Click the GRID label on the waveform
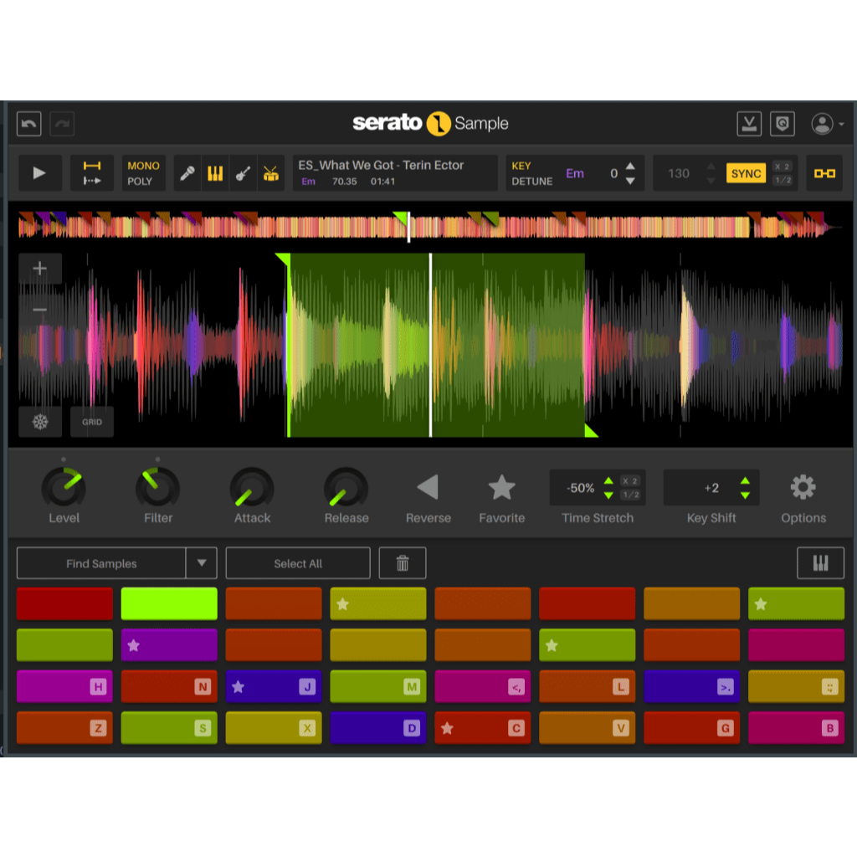857x857 pixels. (91, 422)
